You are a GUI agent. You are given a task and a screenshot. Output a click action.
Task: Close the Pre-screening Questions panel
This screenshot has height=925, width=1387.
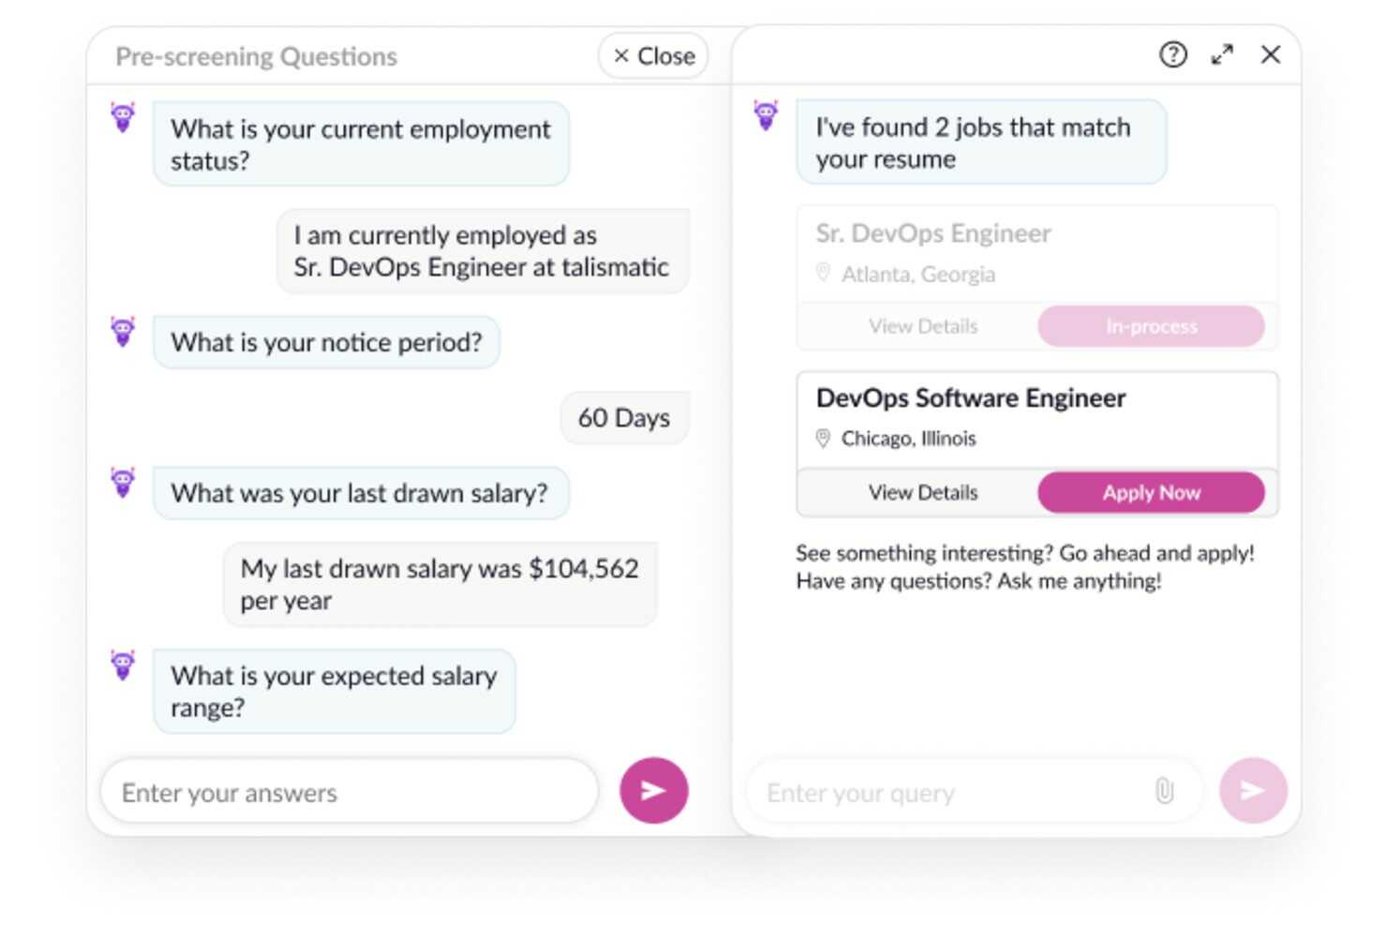tap(652, 55)
